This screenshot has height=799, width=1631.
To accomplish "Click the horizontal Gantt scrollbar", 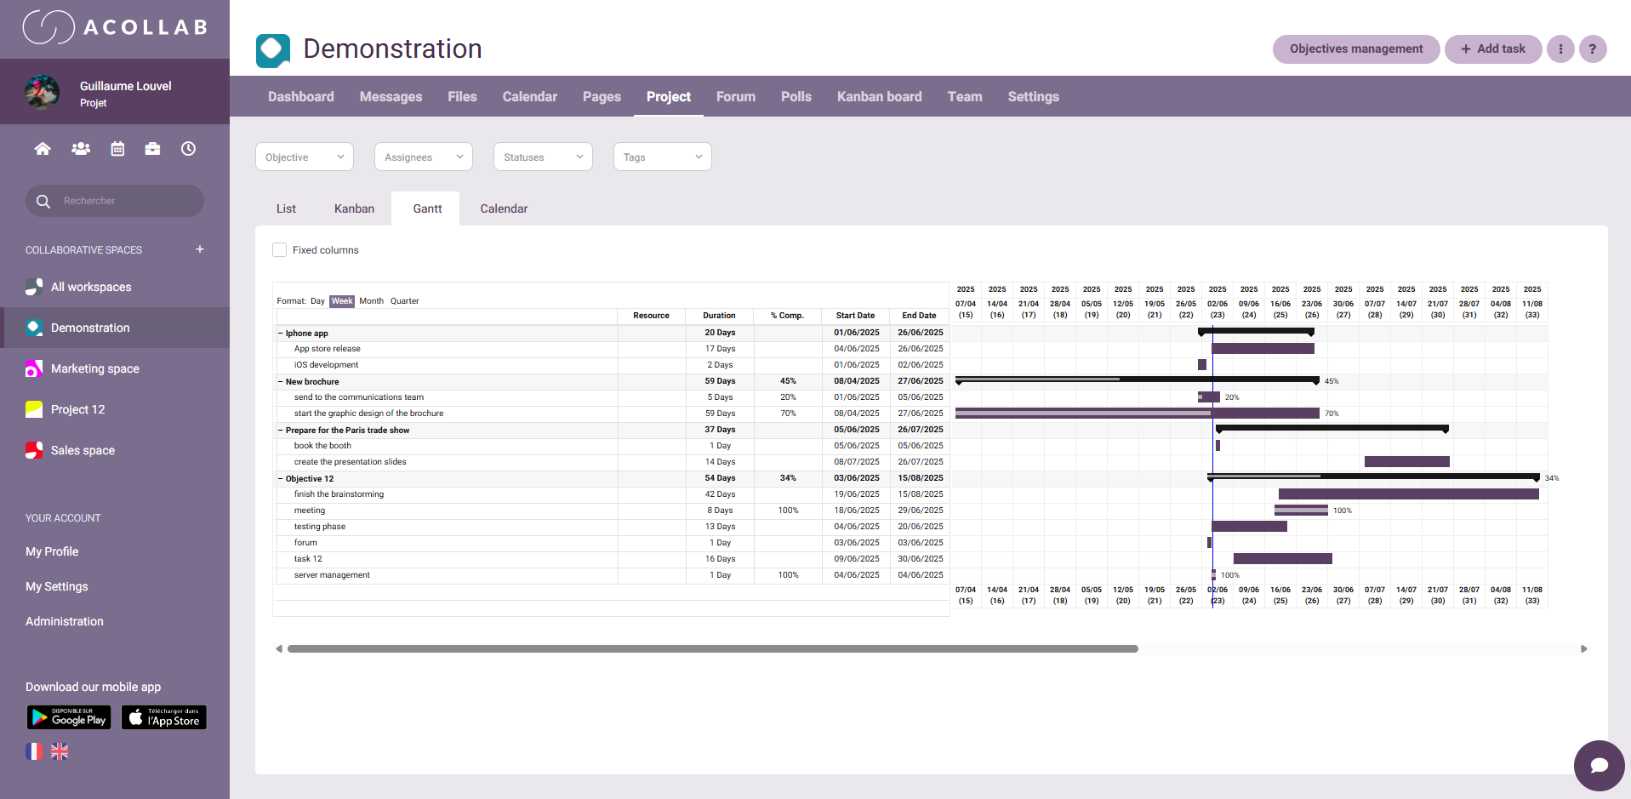I will coord(712,649).
